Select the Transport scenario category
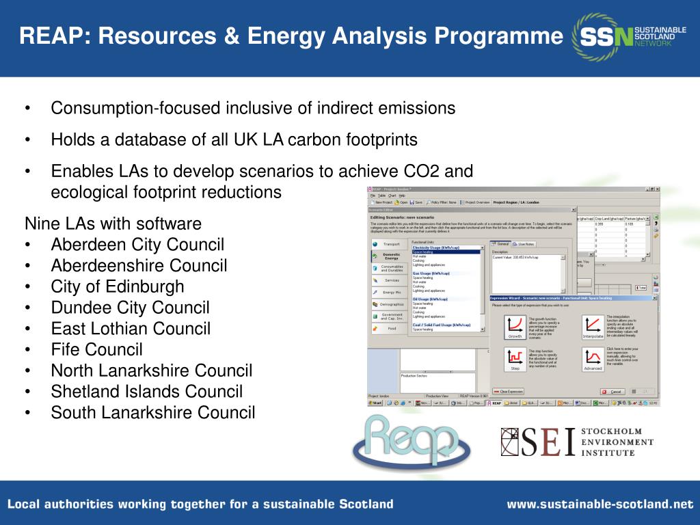 coord(390,244)
